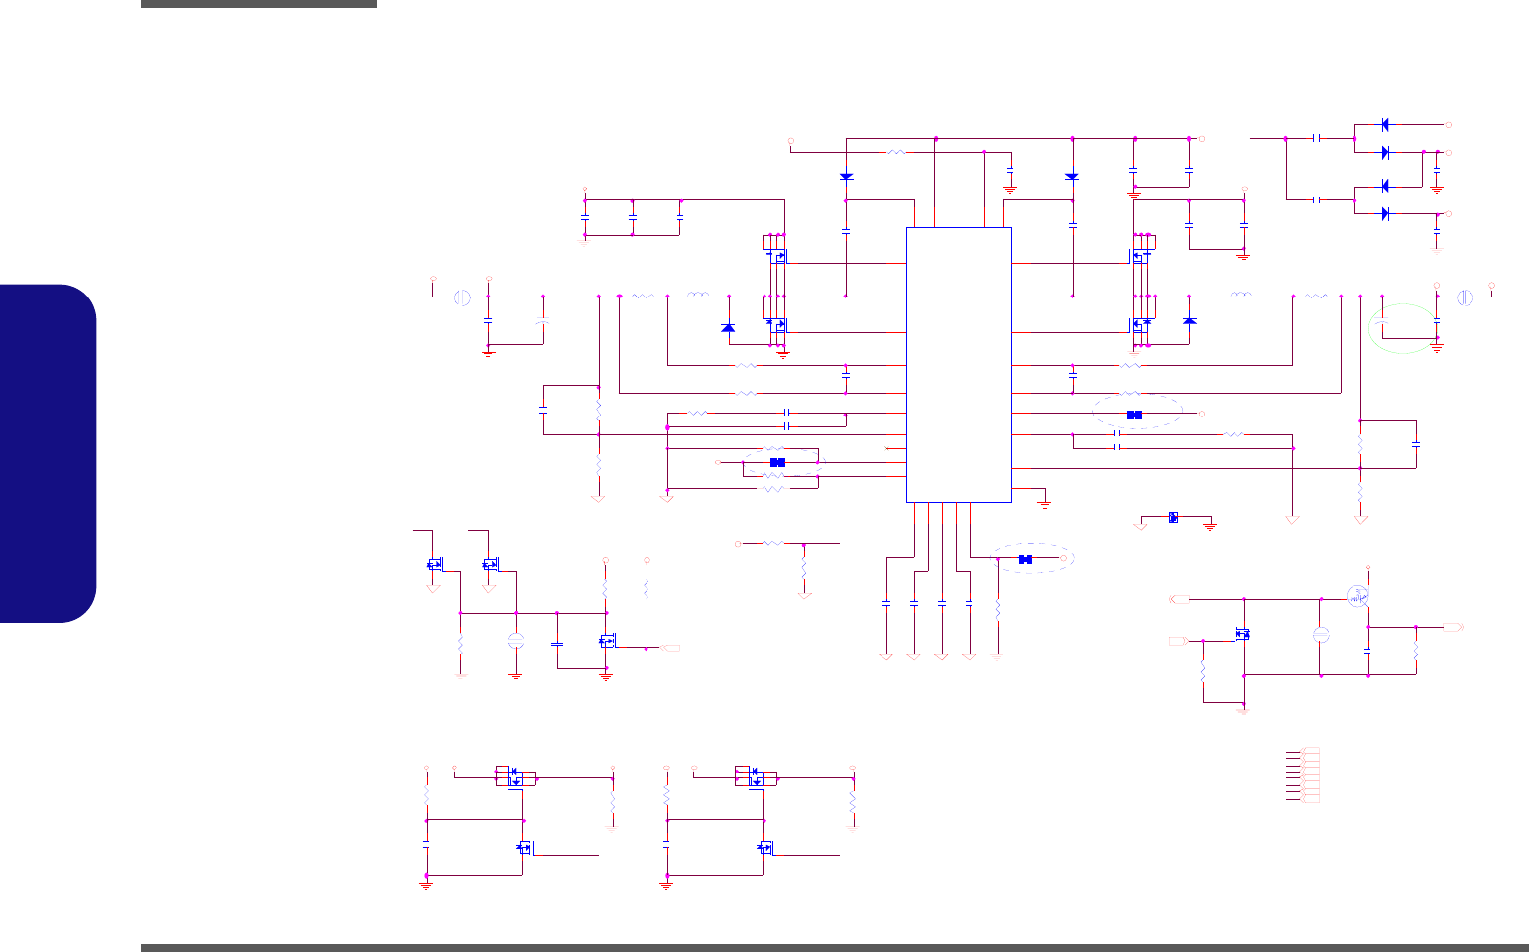The image size is (1529, 952).
Task: Click the gray footer bar along the bottom
Action: click(835, 948)
